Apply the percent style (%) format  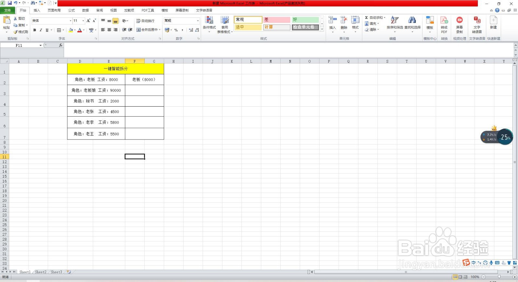(176, 30)
